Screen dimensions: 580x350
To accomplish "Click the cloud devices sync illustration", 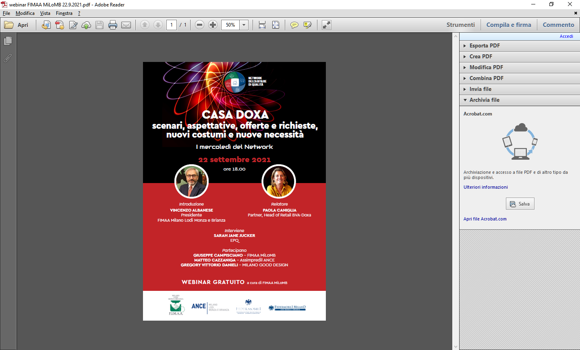I will coord(520,142).
